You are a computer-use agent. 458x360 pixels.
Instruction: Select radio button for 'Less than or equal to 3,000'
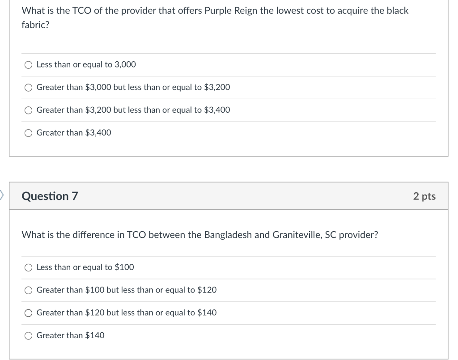coord(29,65)
